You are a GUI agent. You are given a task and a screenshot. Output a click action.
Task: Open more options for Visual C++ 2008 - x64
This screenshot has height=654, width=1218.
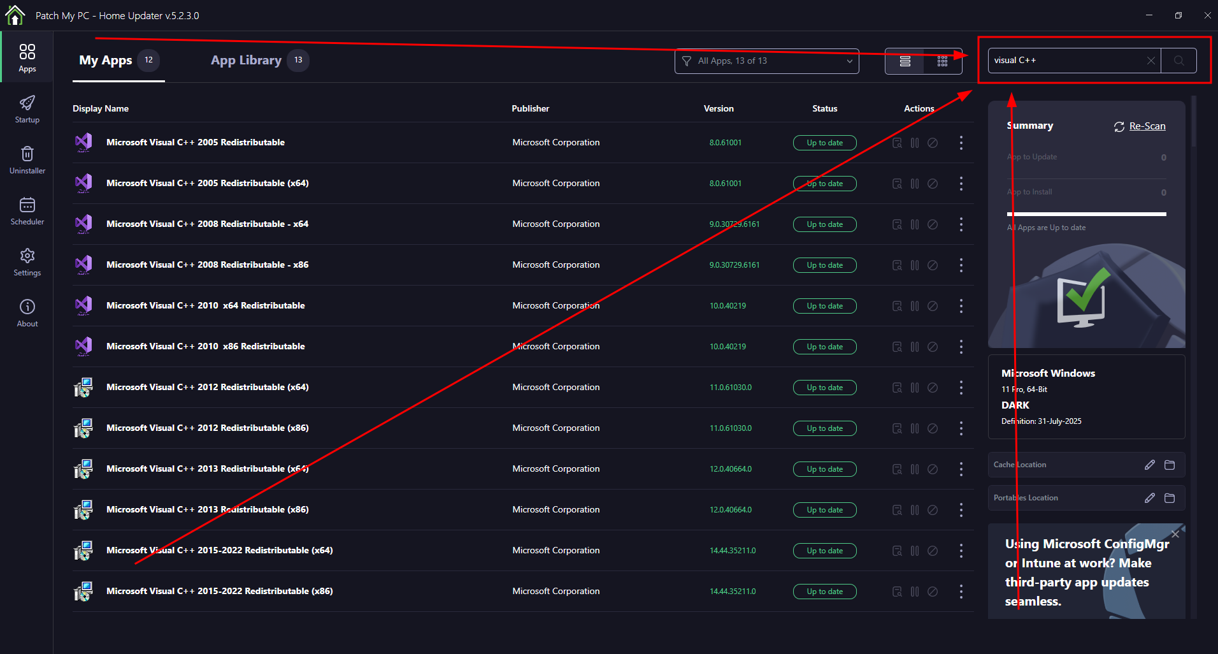point(961,224)
